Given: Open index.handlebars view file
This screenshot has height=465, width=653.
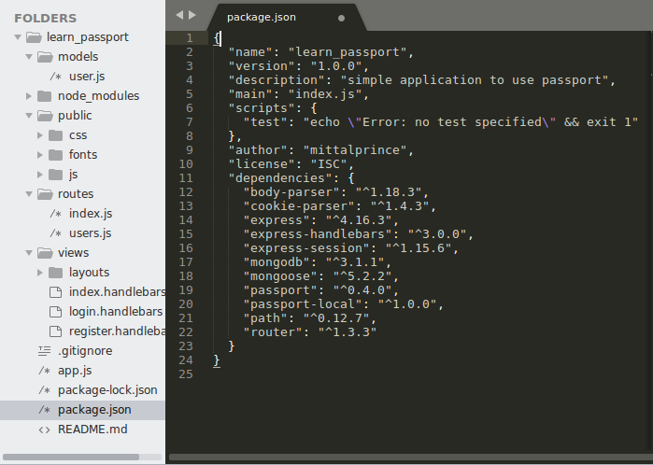Looking at the screenshot, I should pos(117,292).
